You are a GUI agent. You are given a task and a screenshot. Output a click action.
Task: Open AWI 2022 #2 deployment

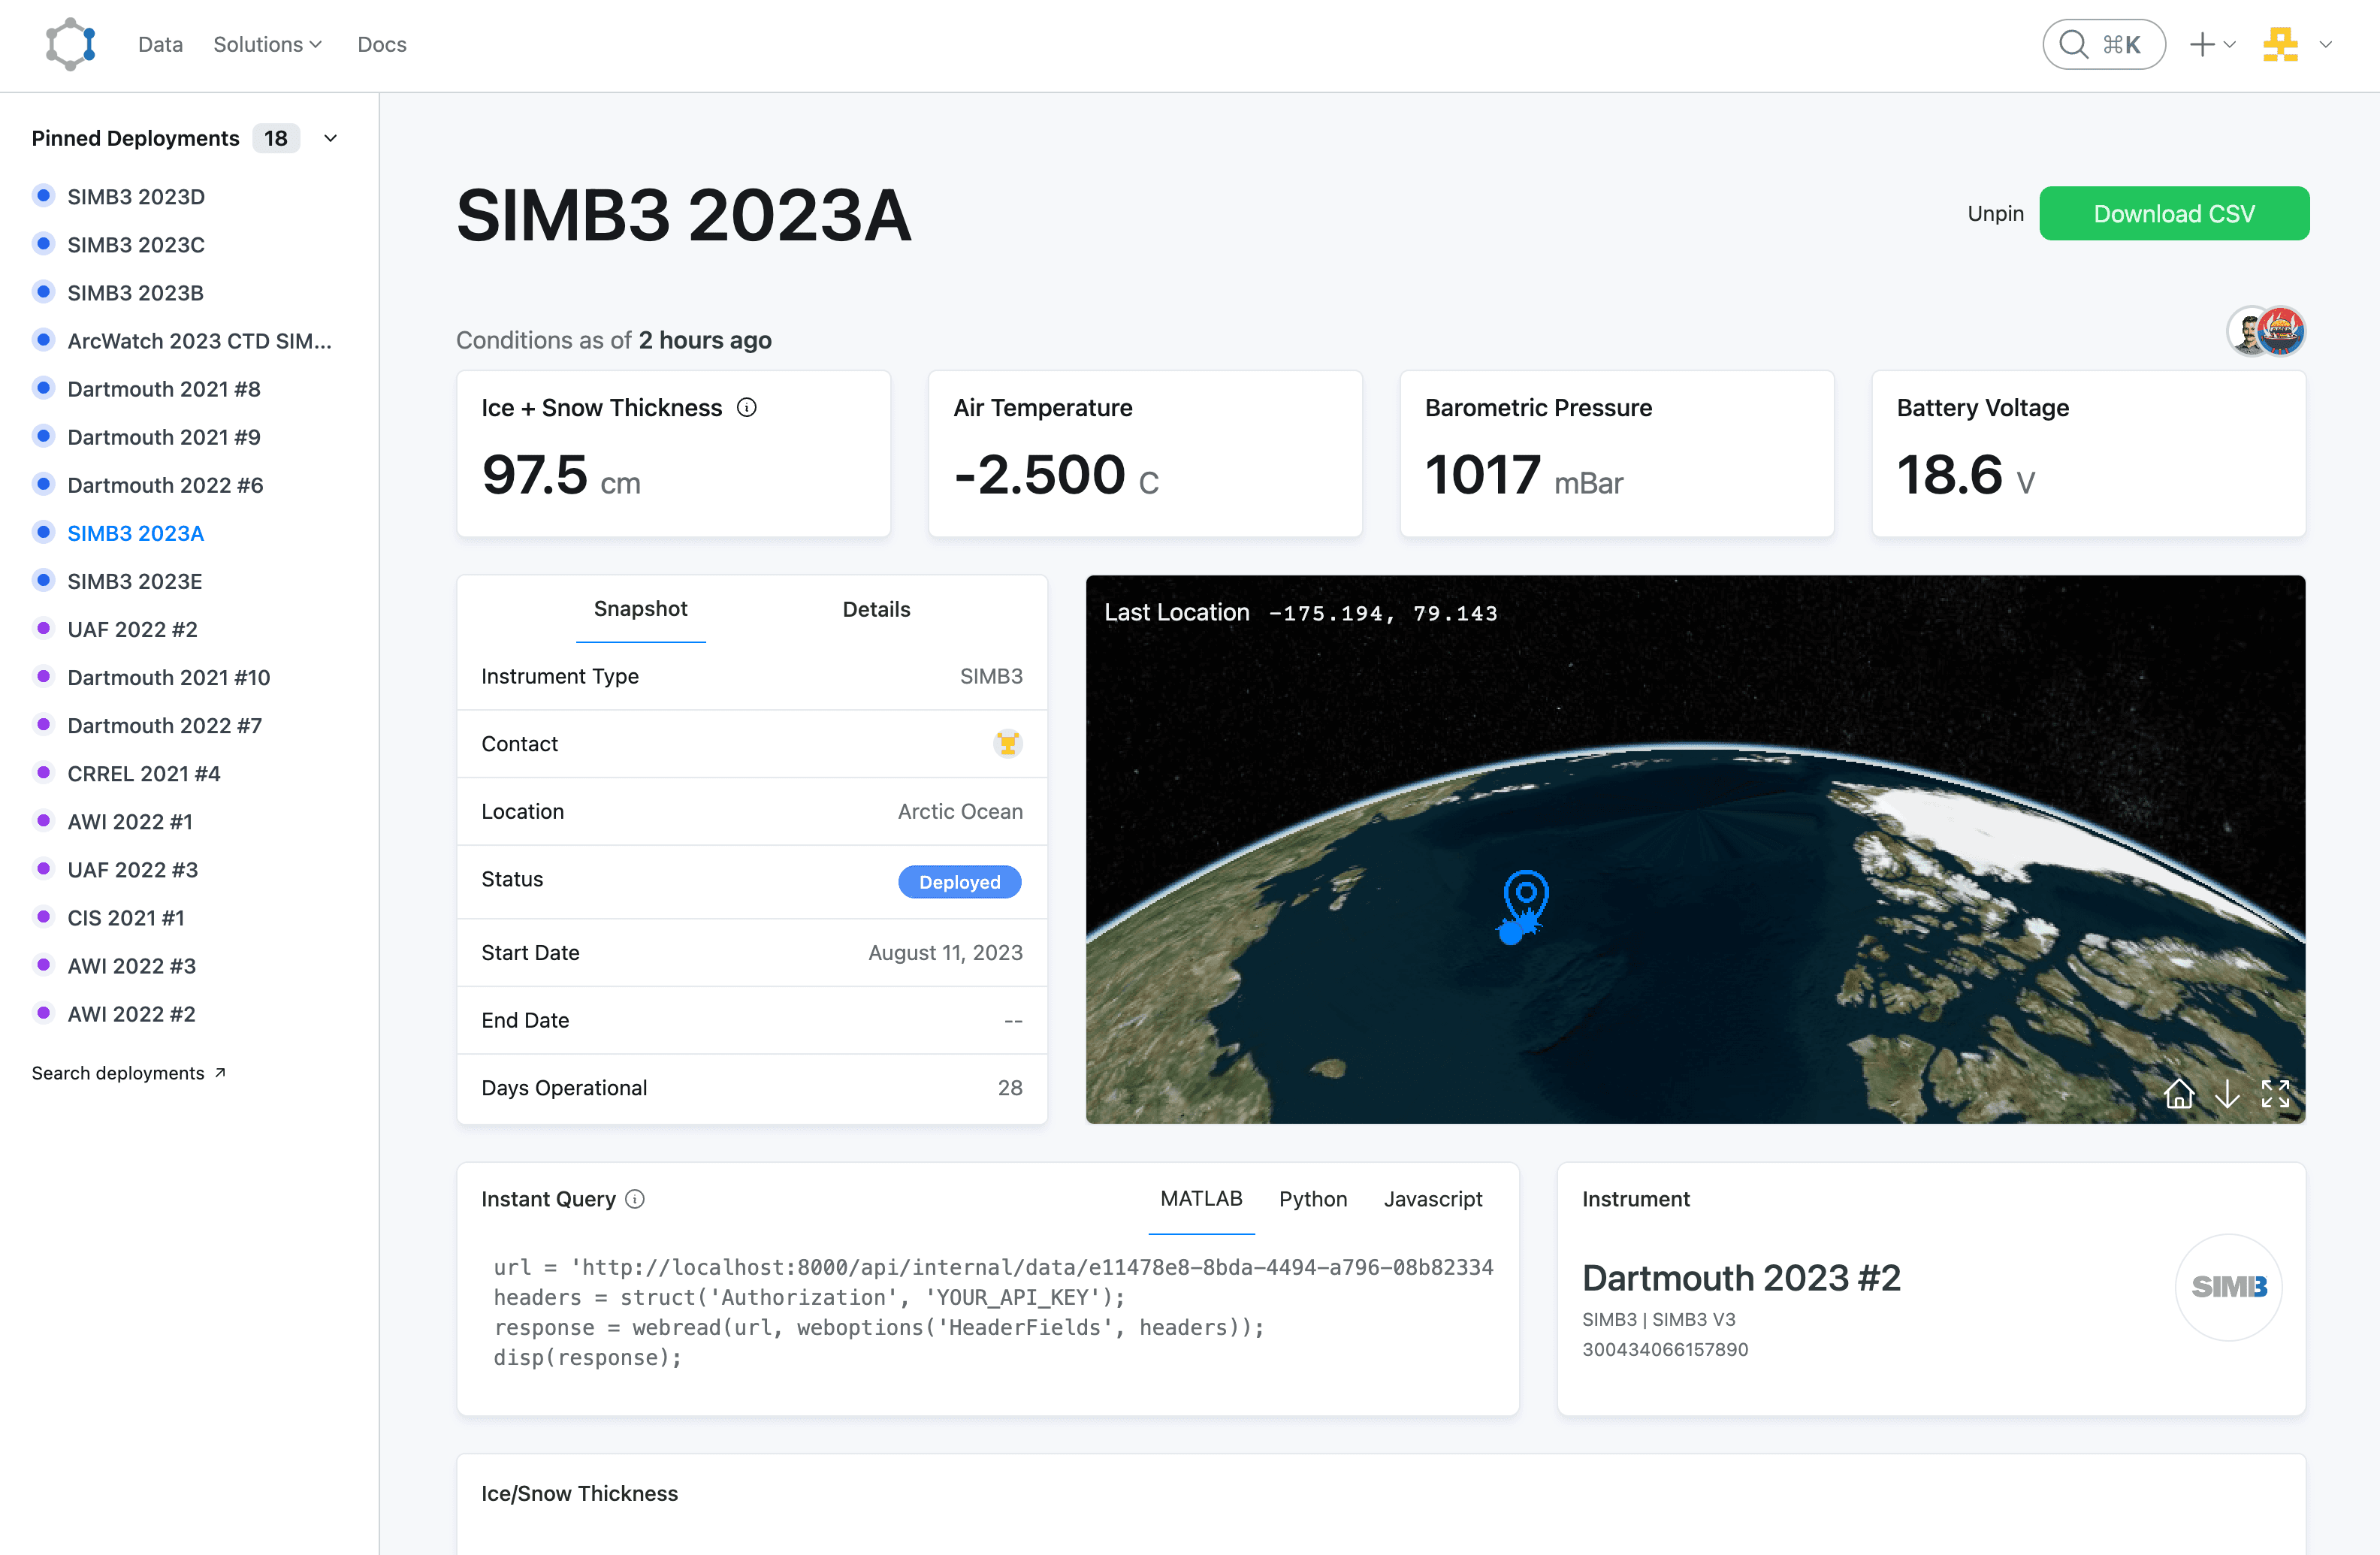pos(131,1013)
